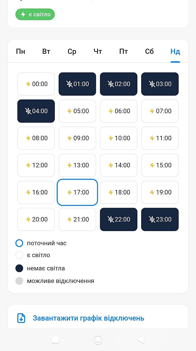
Task: Select the 12:00 time slot
Action: [x=36, y=165]
